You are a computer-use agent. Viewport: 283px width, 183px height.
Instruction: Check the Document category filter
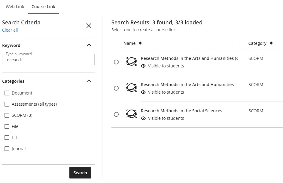(x=7, y=93)
